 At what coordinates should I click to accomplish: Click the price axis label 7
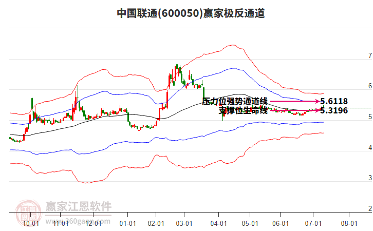(370, 55)
